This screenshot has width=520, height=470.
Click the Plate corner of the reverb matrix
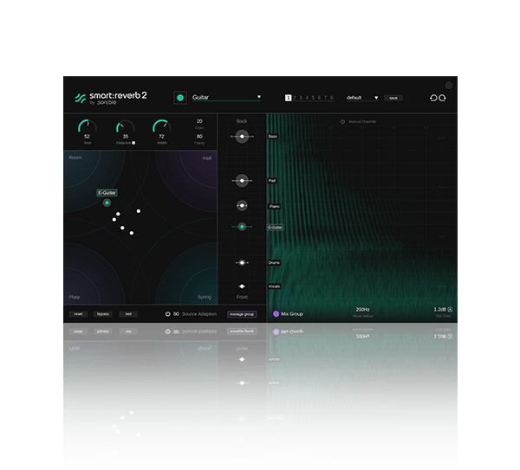coord(75,297)
